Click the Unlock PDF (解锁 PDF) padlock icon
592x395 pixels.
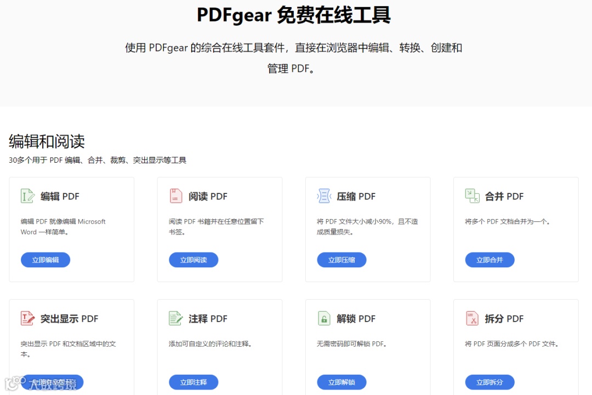click(324, 318)
